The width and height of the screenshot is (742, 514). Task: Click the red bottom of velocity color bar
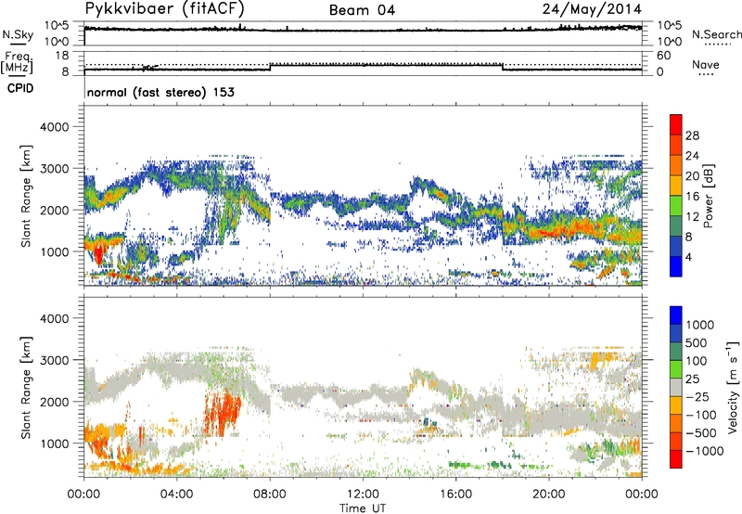click(x=676, y=459)
